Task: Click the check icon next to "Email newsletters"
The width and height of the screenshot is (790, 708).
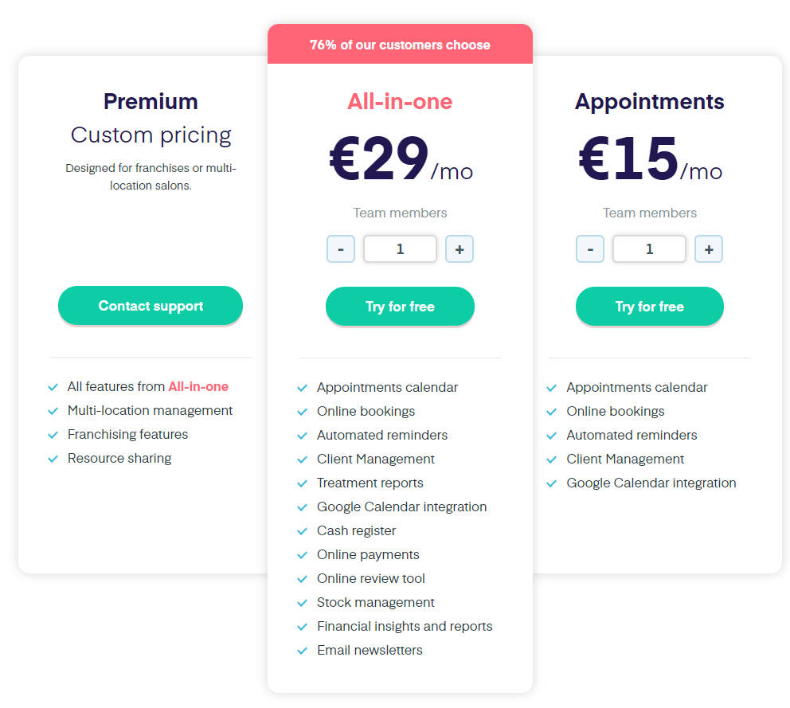Action: [303, 650]
